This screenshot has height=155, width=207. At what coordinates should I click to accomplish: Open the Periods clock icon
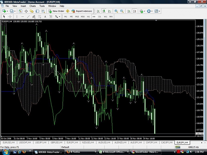click(x=149, y=11)
